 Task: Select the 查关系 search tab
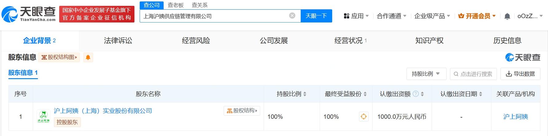click(200, 5)
